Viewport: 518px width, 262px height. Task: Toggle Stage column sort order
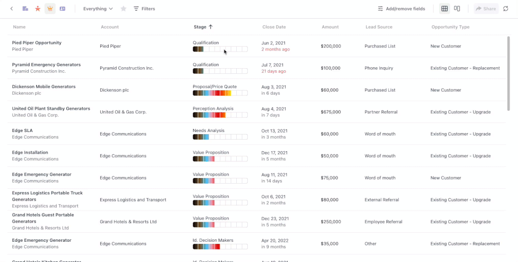click(203, 27)
